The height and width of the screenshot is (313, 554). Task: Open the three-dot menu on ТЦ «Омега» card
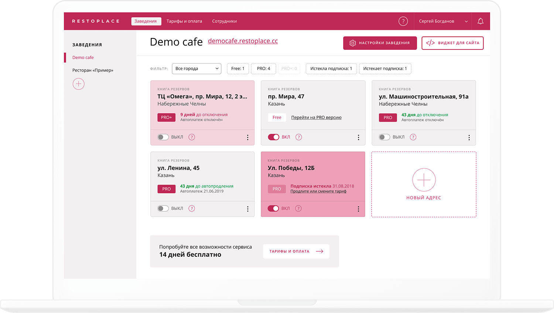click(x=247, y=137)
